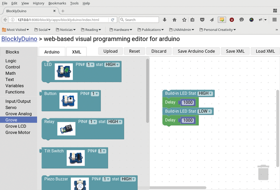This screenshot has height=190, width=280.
Task: Select the Logic block category
Action: click(x=11, y=61)
